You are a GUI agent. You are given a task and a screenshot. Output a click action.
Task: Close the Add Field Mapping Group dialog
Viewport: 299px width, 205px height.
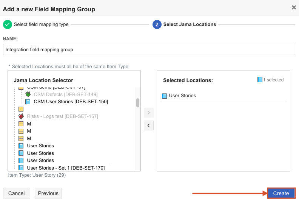coord(294,8)
